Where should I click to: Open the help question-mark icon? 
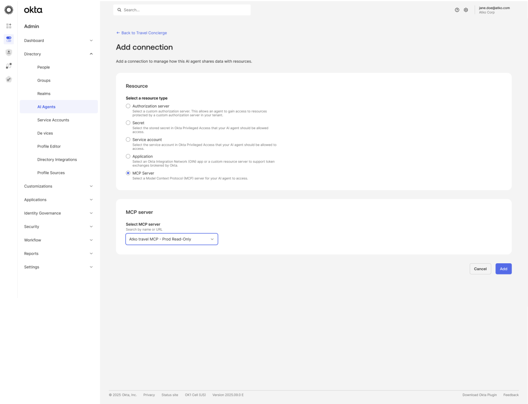pyautogui.click(x=457, y=9)
